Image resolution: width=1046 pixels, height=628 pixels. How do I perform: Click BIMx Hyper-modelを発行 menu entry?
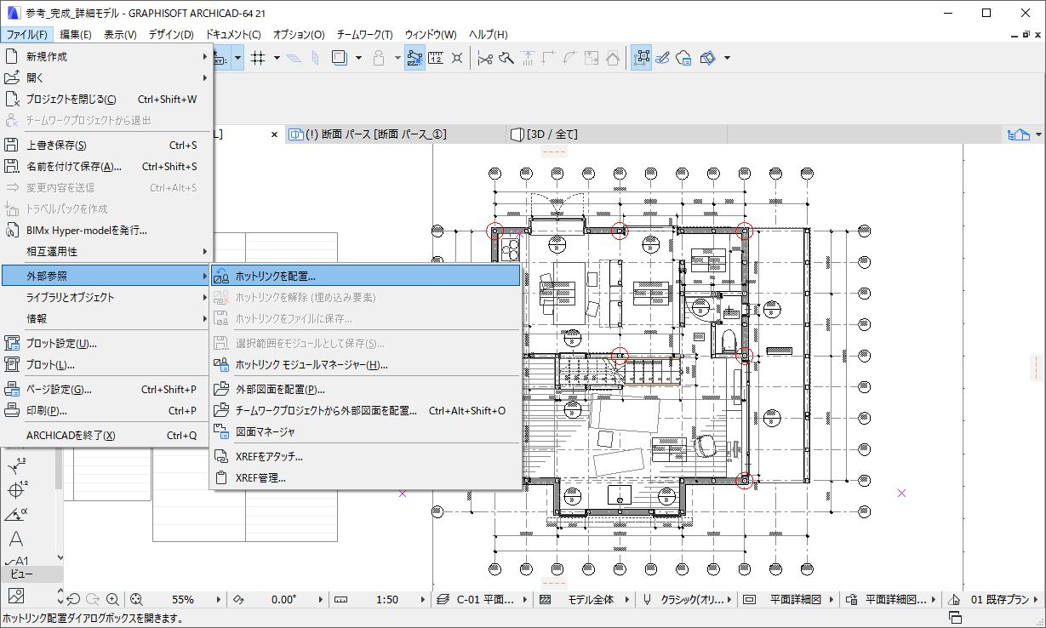pos(106,230)
